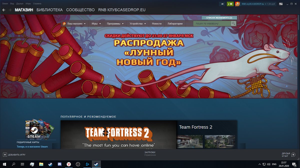Image resolution: width=300 pixels, height=168 pixels.
Task: Focus the поиск по магазину search field
Action: coord(212,24)
